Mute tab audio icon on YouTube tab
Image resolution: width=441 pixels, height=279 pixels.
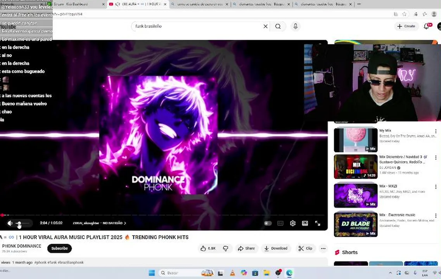pos(118,4)
